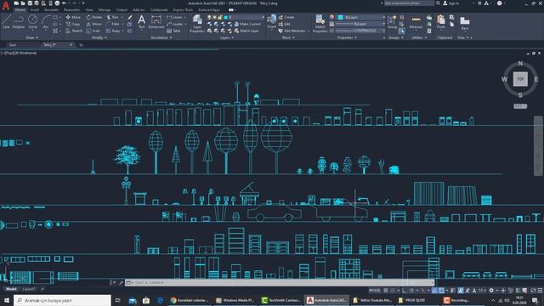Viewport: 544px width, 306px height.
Task: Switch to the Insert ribbon tab
Action: [x=35, y=9]
